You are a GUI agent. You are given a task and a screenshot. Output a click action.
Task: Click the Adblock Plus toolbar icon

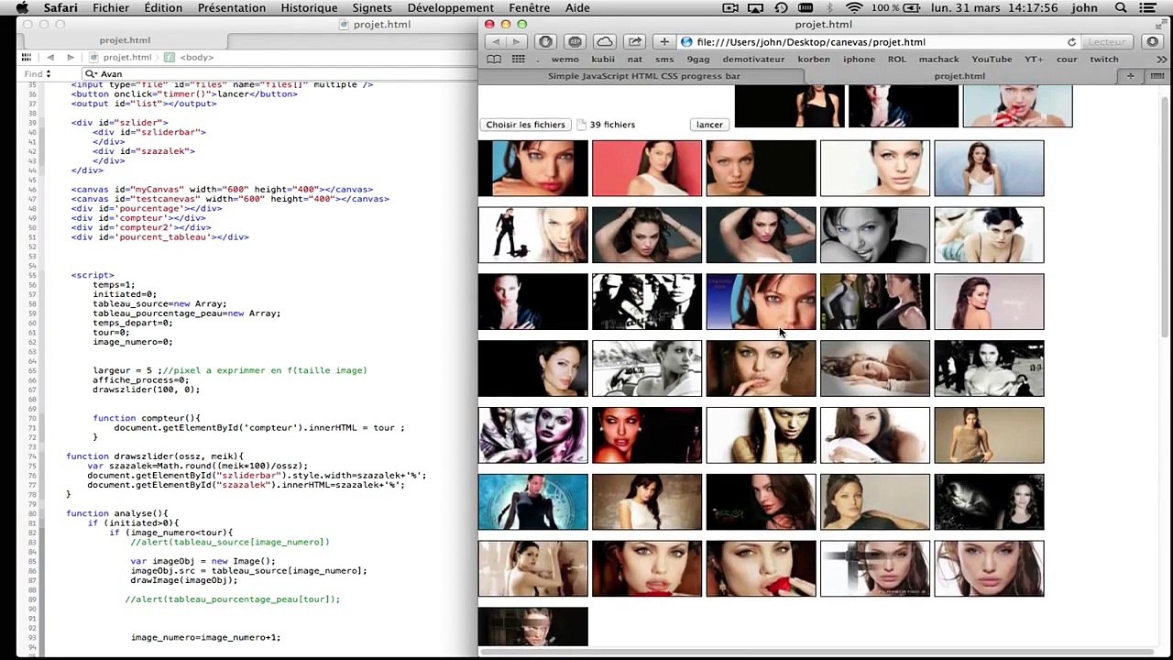tap(575, 42)
